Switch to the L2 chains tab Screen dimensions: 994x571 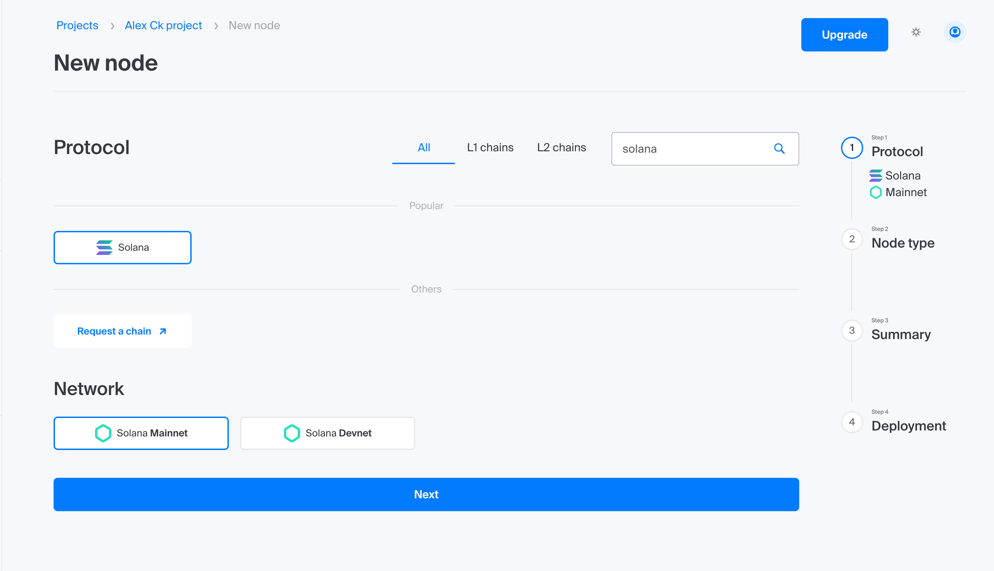561,147
